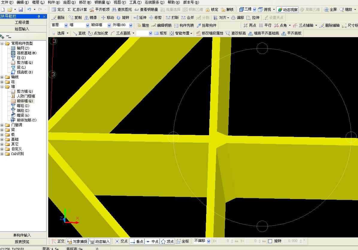Image resolution: width=358 pixels, height=250 pixels.
Task: Switch to 全屏 (full screen)
Action: (330, 9)
